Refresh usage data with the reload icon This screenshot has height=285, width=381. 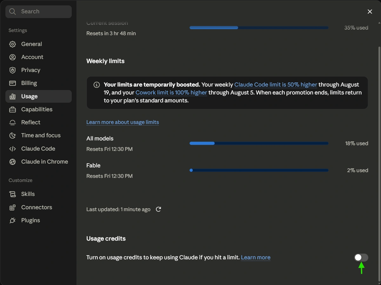click(x=158, y=209)
